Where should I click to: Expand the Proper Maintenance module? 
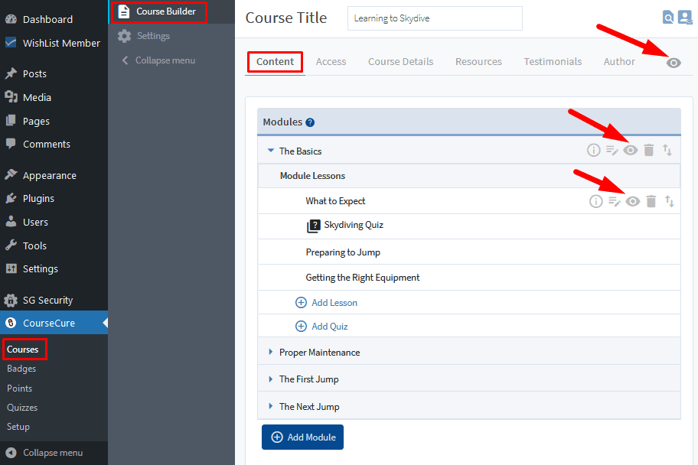pyautogui.click(x=271, y=352)
